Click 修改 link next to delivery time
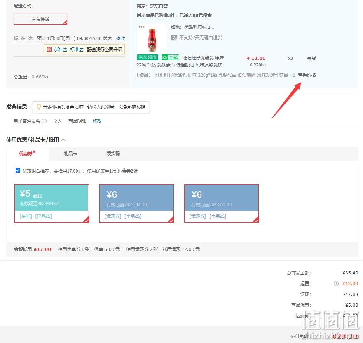 point(120,38)
